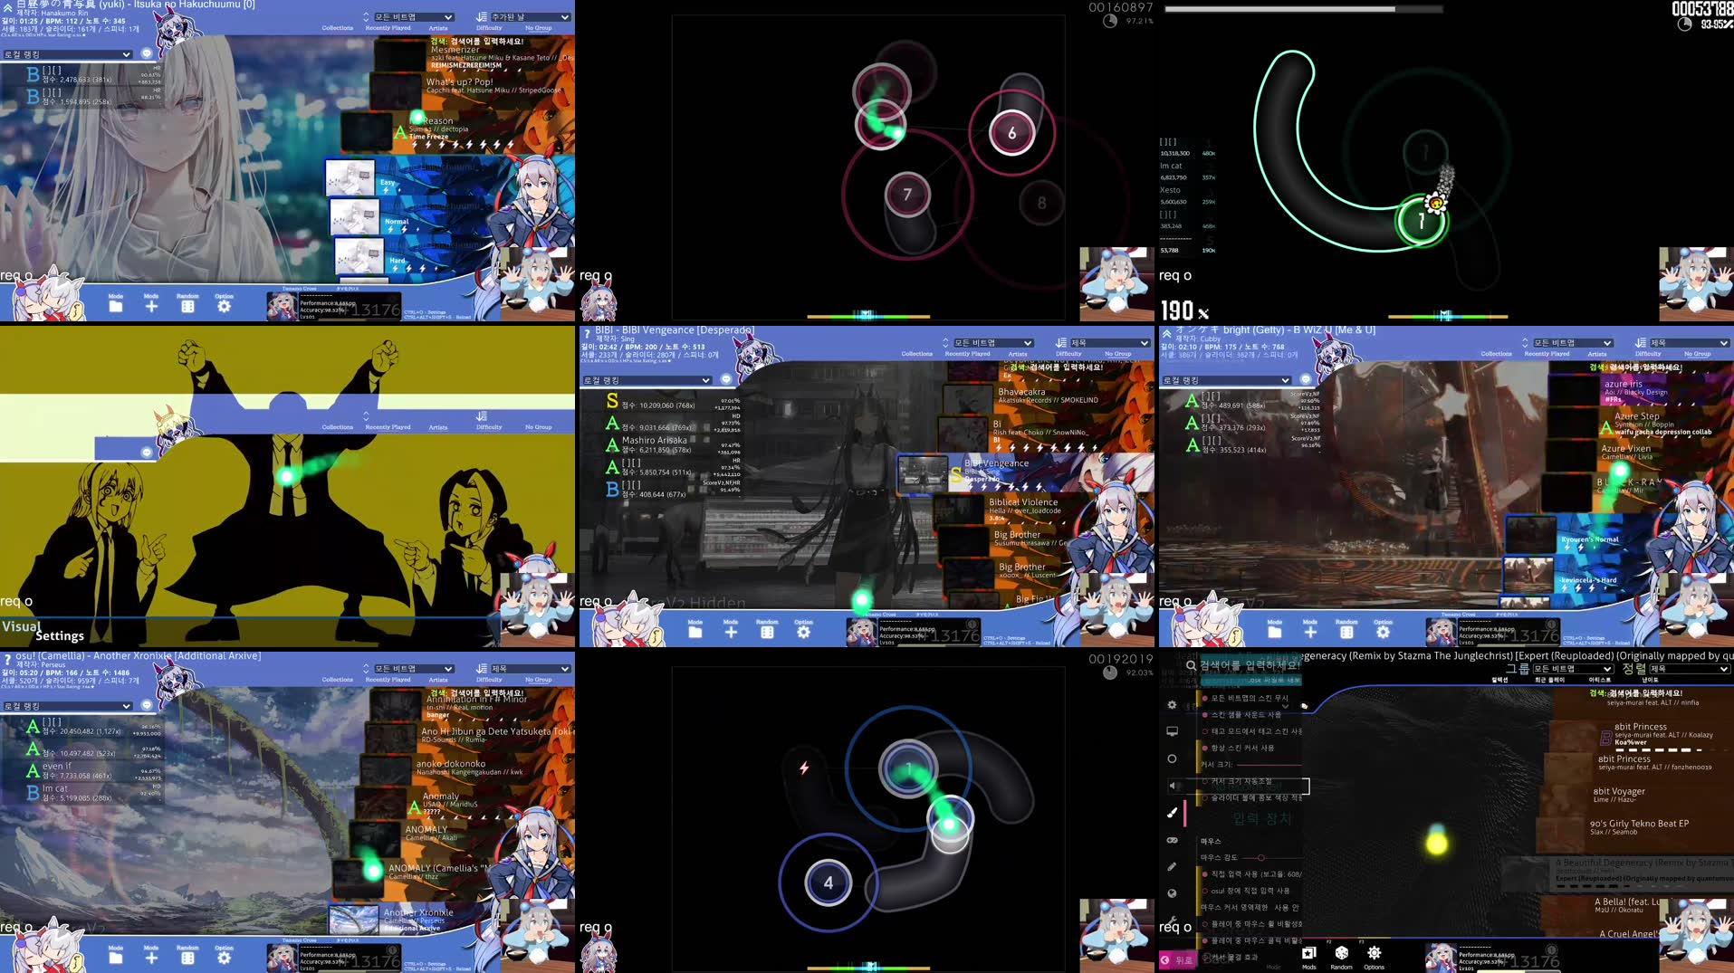Select Difficulty tab in BIBI Vengeance panel
Viewport: 1734px width, 973px height.
pyautogui.click(x=1068, y=354)
